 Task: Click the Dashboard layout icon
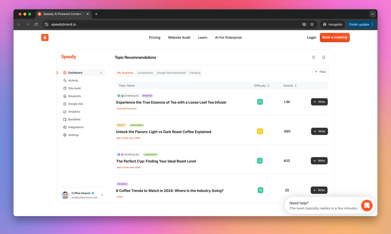(x=65, y=73)
